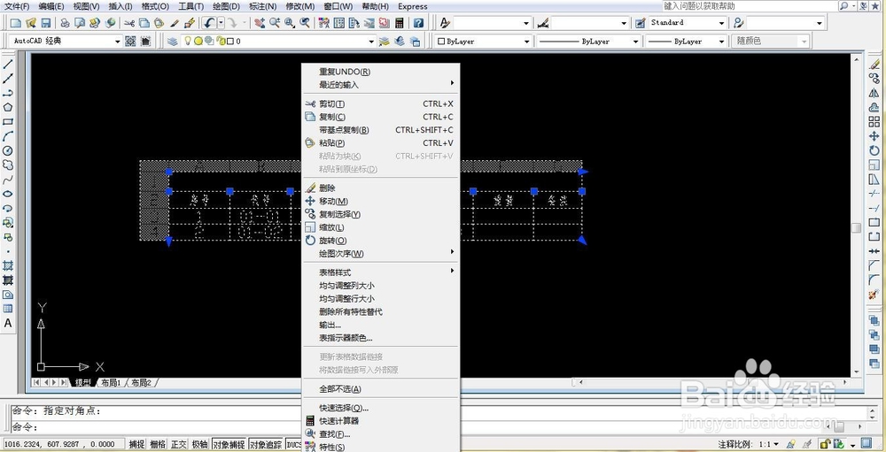Open Layer Properties Manager icon

pos(173,42)
